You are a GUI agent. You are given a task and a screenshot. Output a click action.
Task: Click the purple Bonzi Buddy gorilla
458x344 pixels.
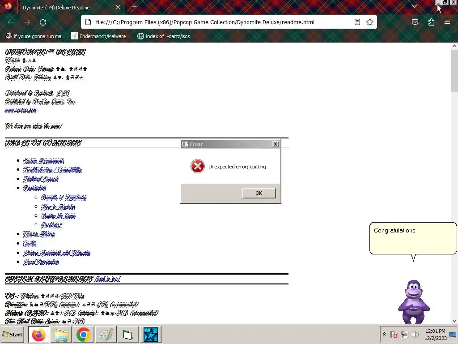point(414,302)
